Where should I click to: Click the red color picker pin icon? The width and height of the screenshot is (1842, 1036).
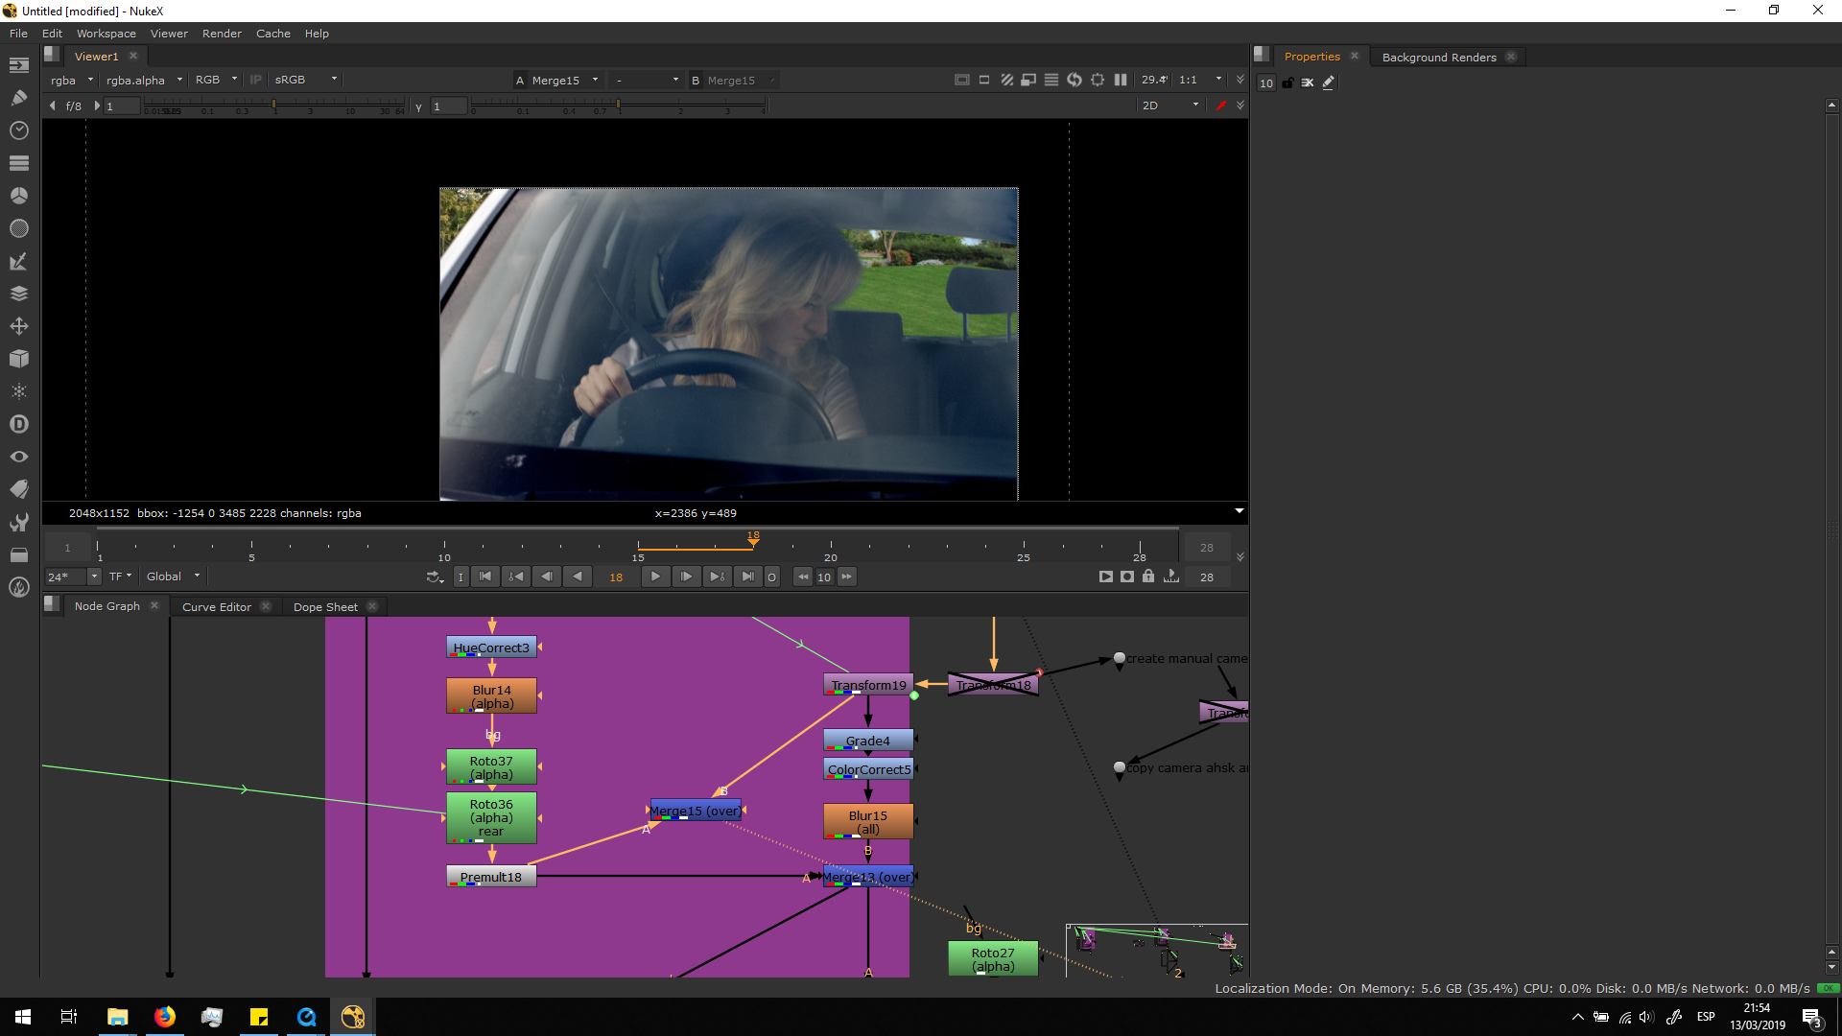(1220, 106)
